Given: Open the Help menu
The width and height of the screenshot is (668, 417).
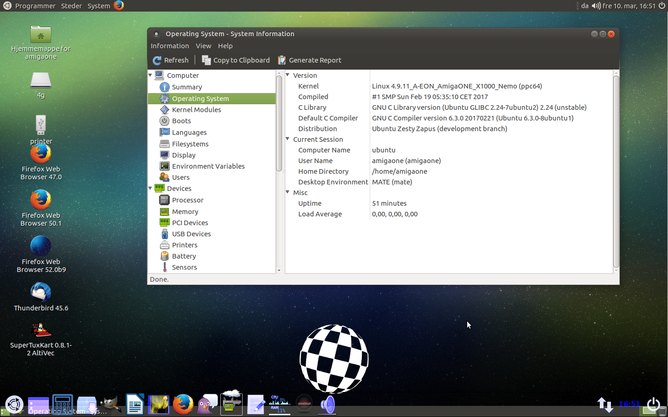Looking at the screenshot, I should (225, 46).
